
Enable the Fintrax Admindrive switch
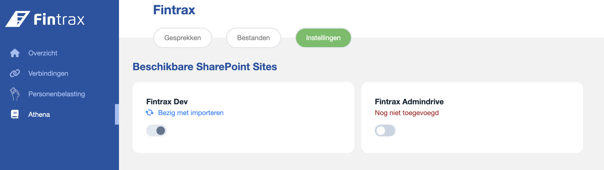click(385, 131)
